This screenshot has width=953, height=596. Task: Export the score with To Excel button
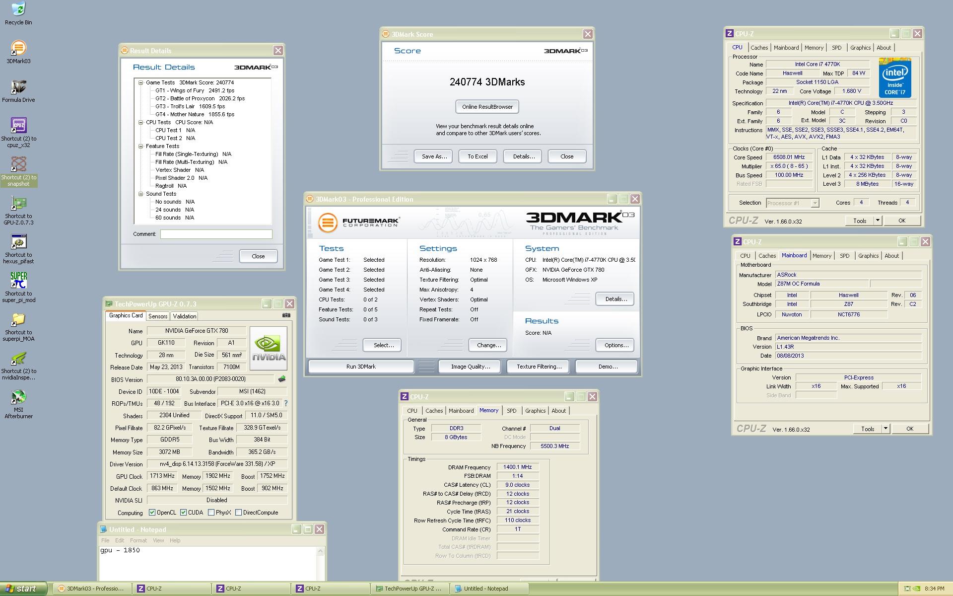pyautogui.click(x=477, y=156)
